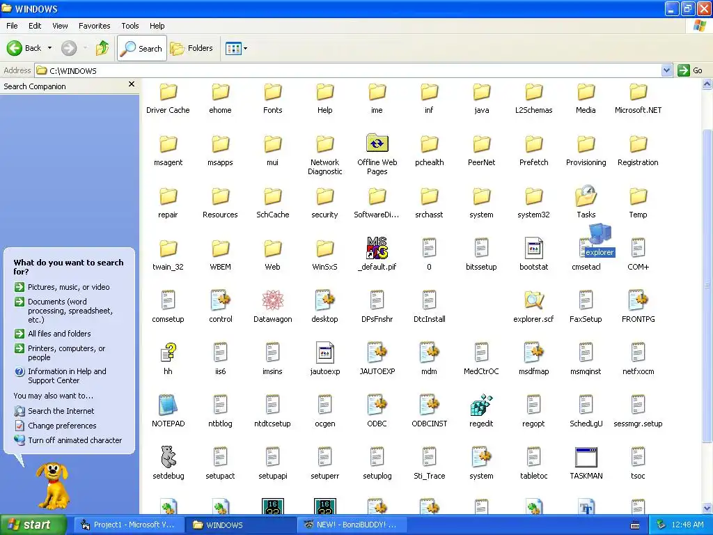Image resolution: width=713 pixels, height=535 pixels.
Task: Open the Back button history dropdown
Action: (49, 48)
